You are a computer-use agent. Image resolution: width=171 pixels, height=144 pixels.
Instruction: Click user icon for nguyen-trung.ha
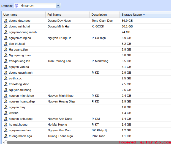click(6, 38)
